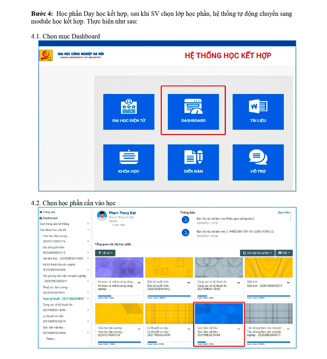Go to Trang chủ in sidebar
This screenshot has height=359, width=327.
coord(49,212)
